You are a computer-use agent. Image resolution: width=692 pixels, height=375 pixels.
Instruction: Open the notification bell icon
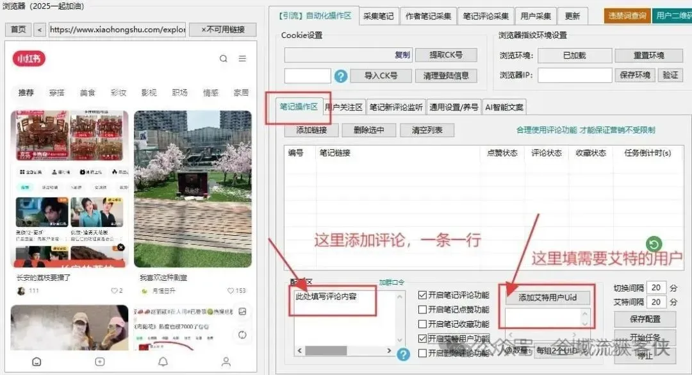click(x=163, y=362)
